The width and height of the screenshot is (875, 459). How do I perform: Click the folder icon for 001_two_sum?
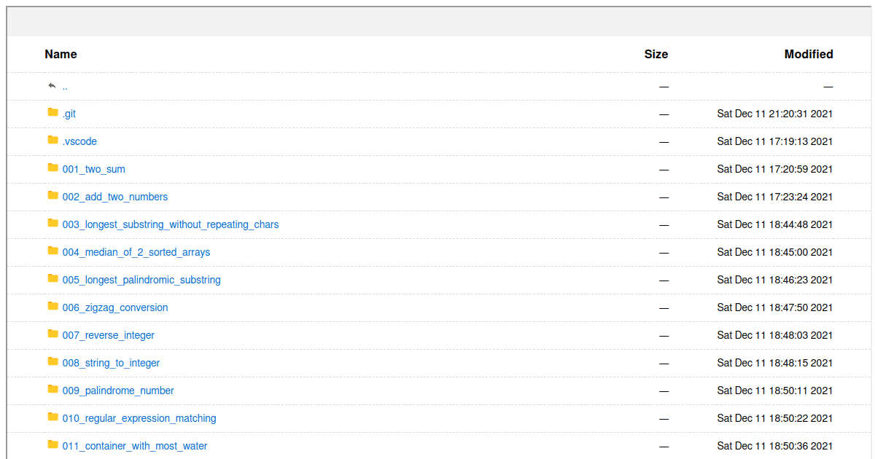pos(52,168)
